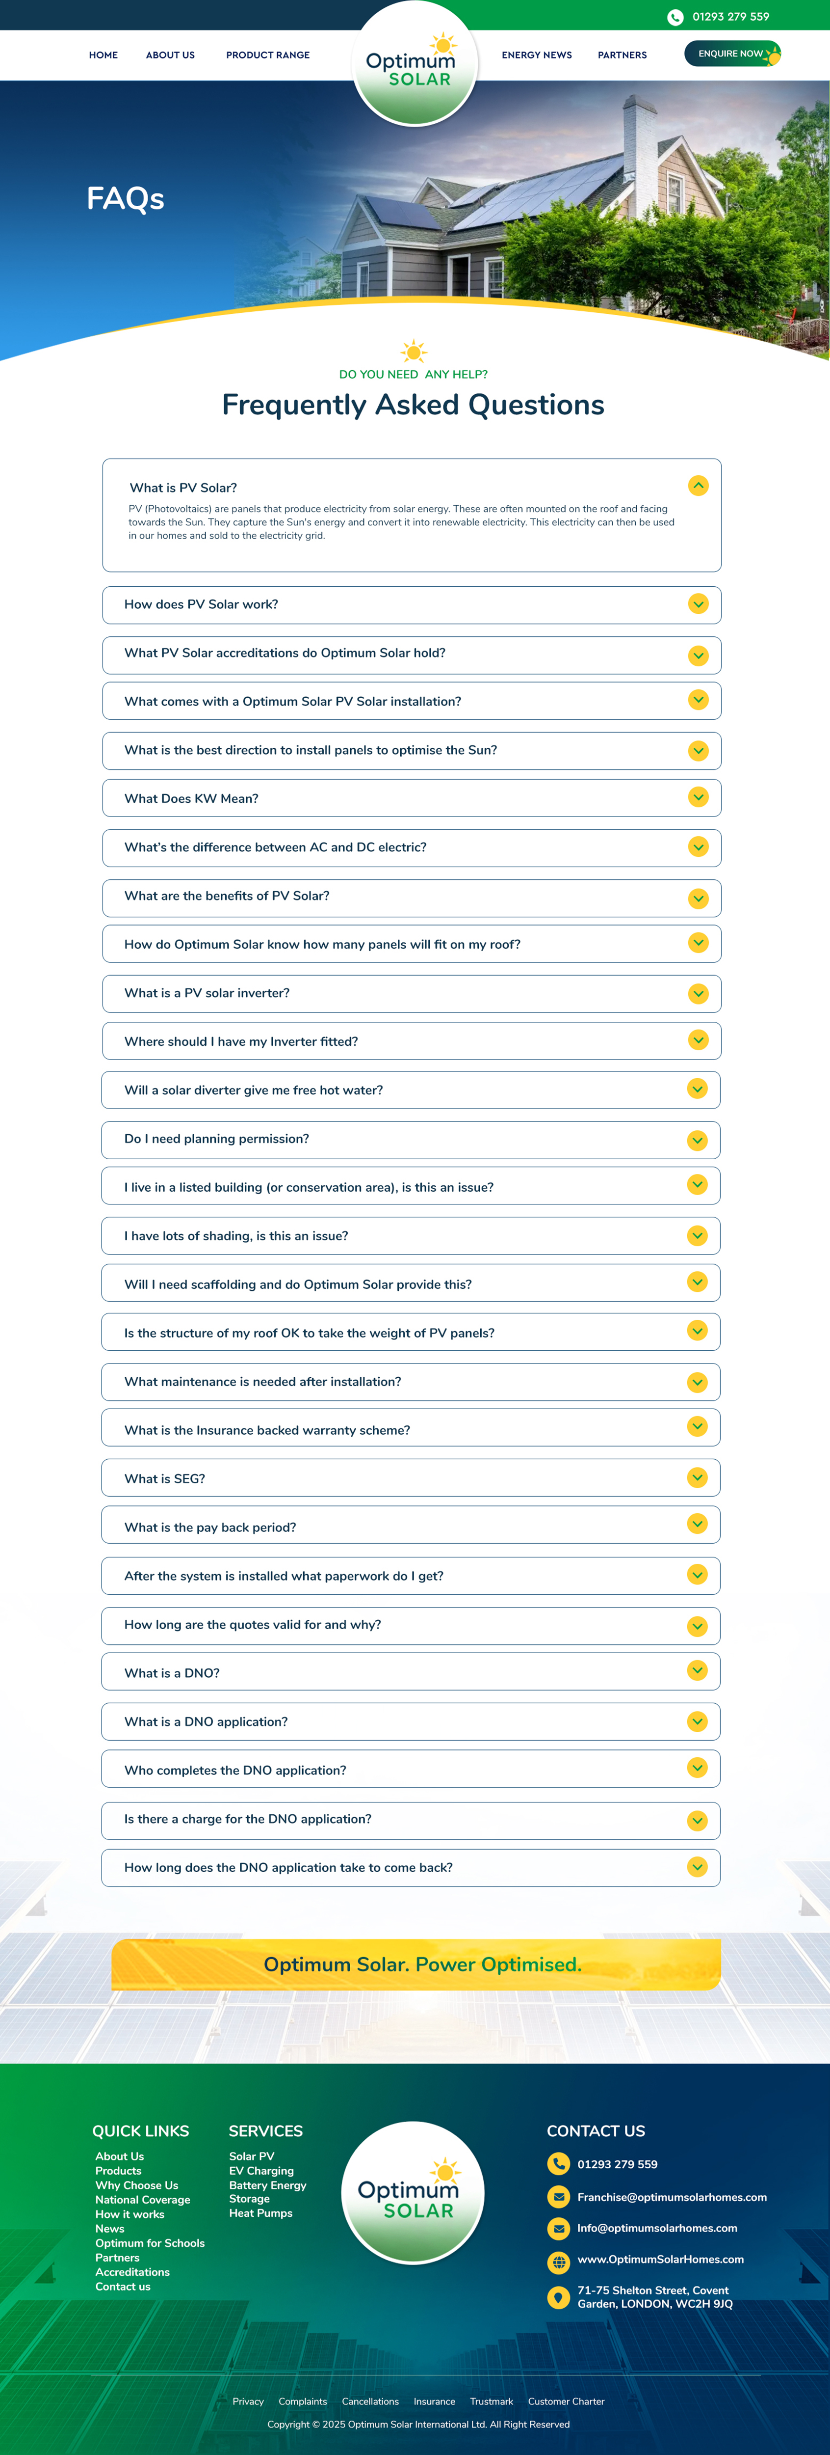830x2455 pixels.
Task: Expand 'What is a DNO?' question
Action: pos(697,1672)
